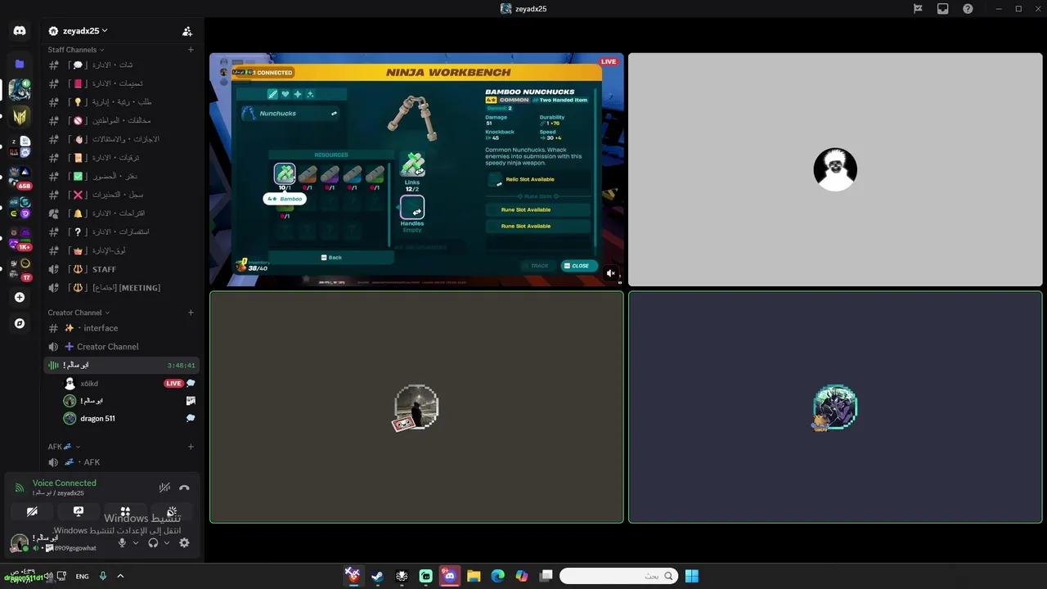
Task: Create channel in AFK category
Action: coord(191,447)
